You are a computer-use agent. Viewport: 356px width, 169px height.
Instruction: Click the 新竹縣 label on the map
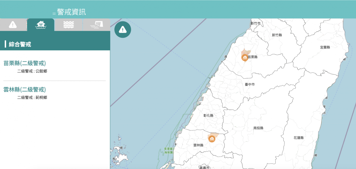(x=277, y=35)
